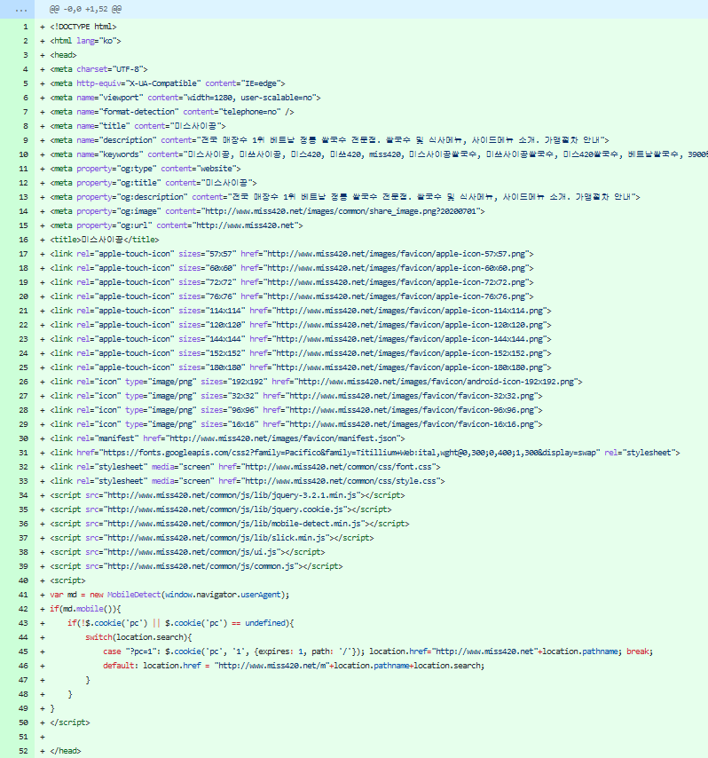Click the apple-icon-60x60.png link line
This screenshot has width=708, height=758.
click(x=292, y=268)
